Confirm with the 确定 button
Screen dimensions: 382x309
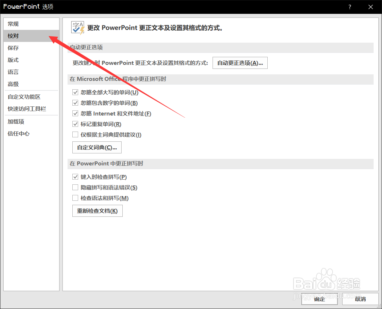(x=320, y=299)
